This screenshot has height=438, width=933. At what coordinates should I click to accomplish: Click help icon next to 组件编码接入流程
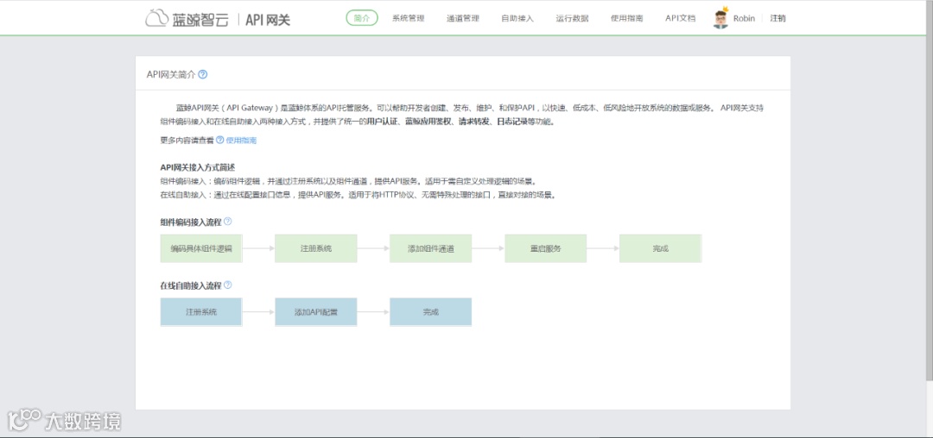(228, 222)
